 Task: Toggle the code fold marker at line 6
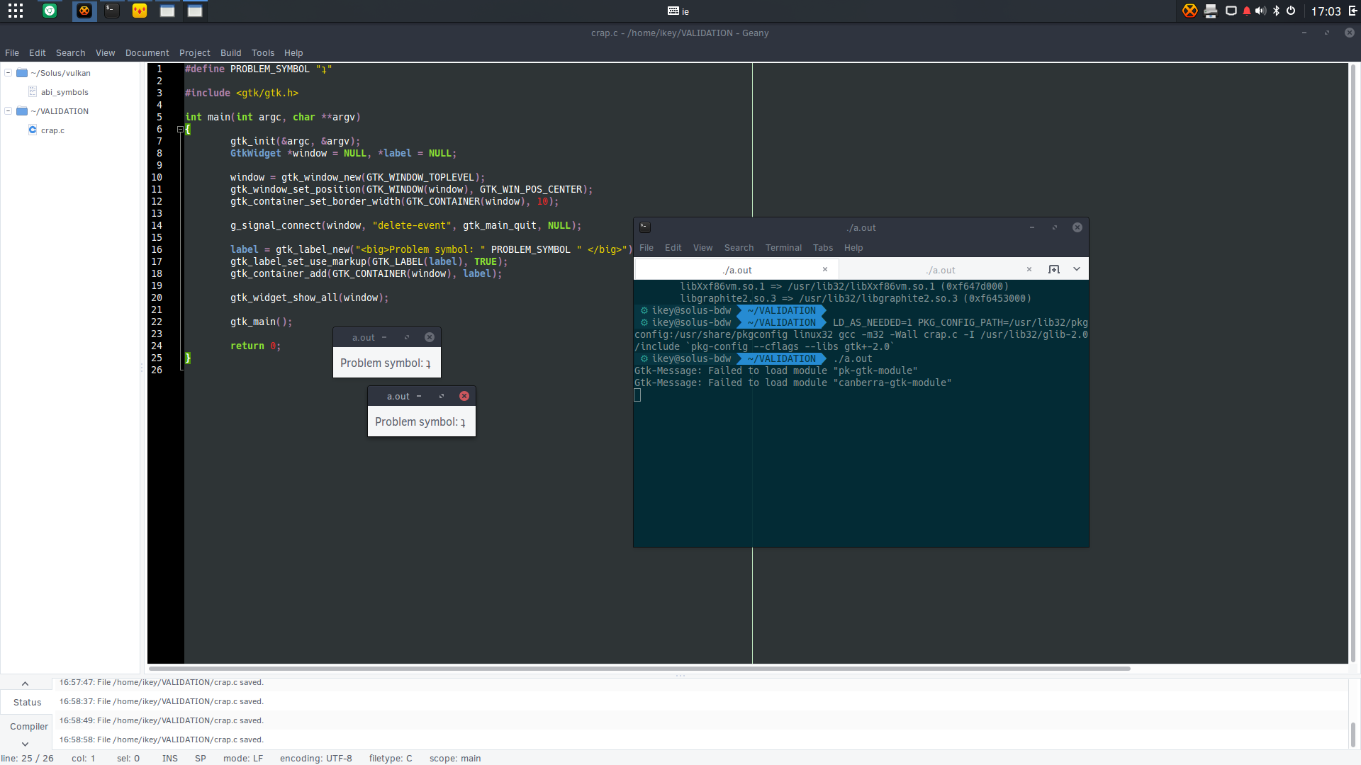[180, 129]
